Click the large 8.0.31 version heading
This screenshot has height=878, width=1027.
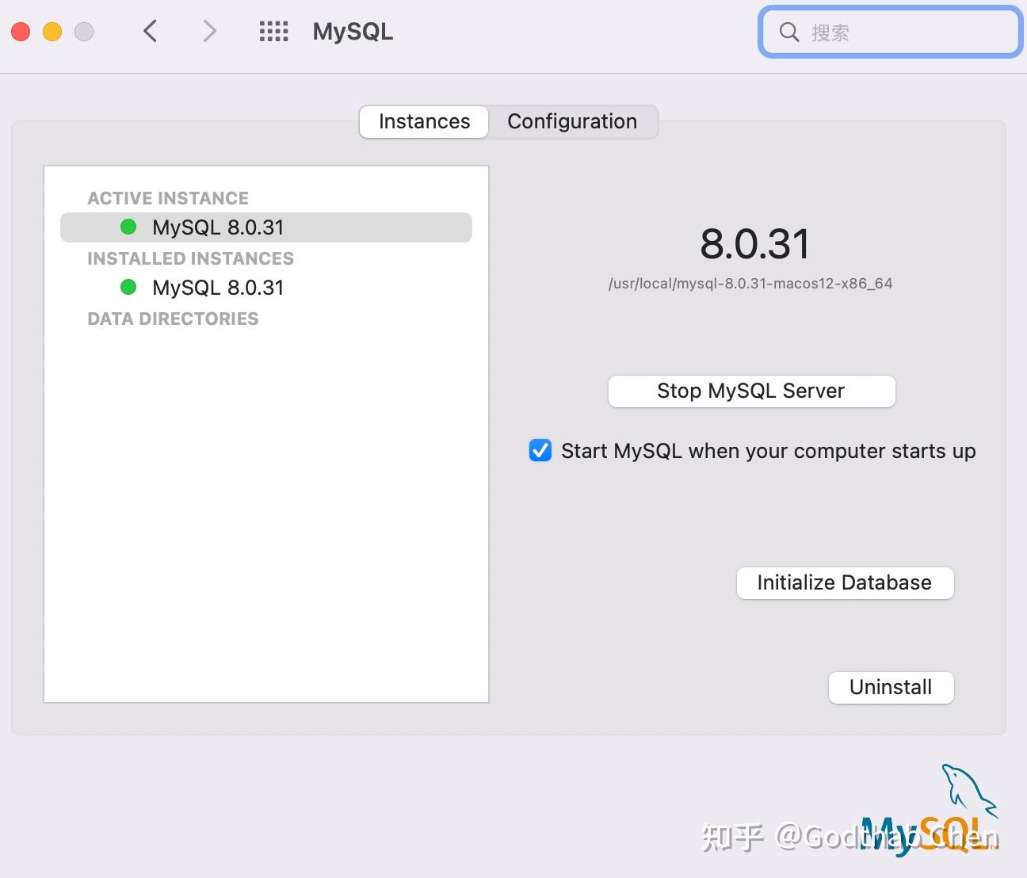tap(755, 243)
